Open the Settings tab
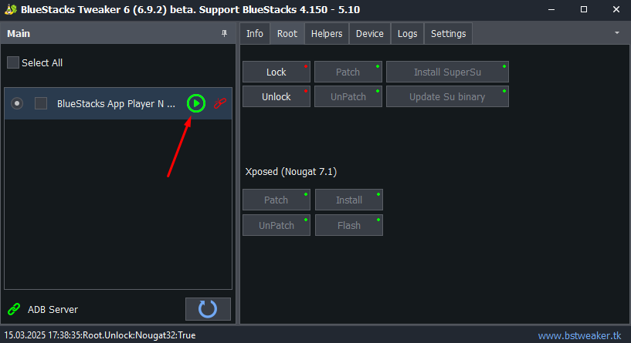The width and height of the screenshot is (631, 343). (x=448, y=34)
